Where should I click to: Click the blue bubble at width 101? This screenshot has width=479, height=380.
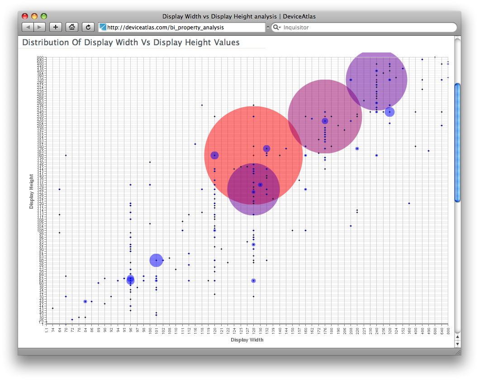click(x=156, y=260)
